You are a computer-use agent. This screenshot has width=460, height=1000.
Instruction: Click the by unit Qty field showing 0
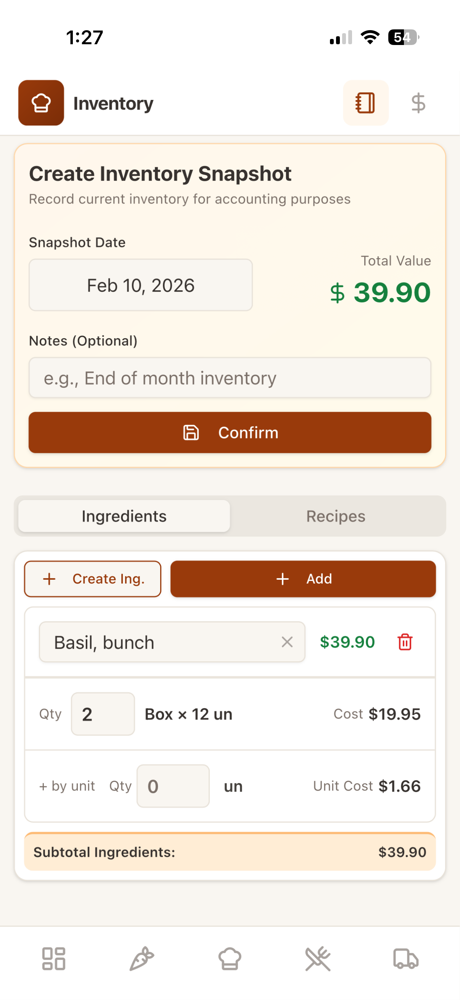pyautogui.click(x=173, y=786)
